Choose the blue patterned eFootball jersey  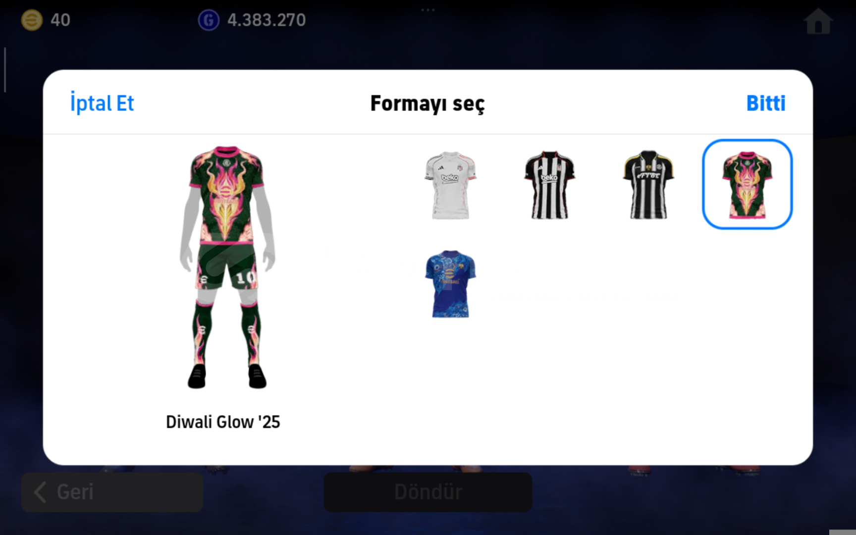coord(450,284)
